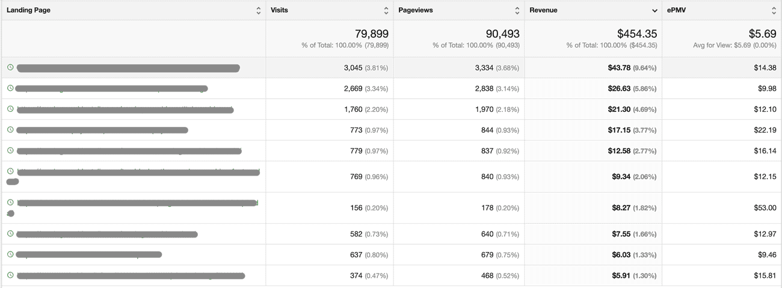
Task: Click the clock icon in the $12.58 revenue row
Action: [x=10, y=150]
